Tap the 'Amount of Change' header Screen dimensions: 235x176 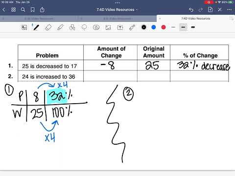click(x=111, y=52)
